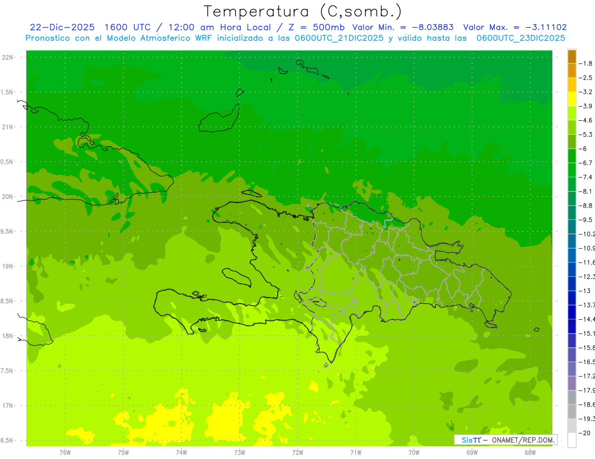Pick the lime swatch between -3.9 and -4.6

(x=572, y=113)
